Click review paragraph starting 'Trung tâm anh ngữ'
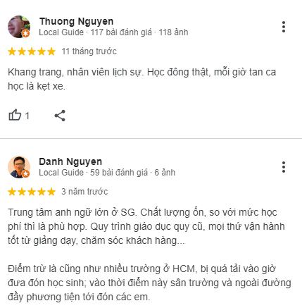This screenshot has height=308, width=302. pos(146,226)
